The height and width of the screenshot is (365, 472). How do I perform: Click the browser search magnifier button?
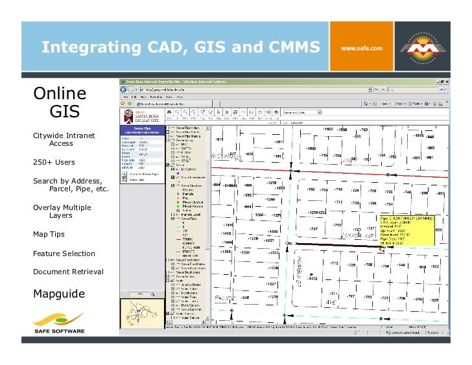[x=442, y=89]
